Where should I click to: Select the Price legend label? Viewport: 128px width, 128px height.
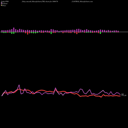coord(4,6)
